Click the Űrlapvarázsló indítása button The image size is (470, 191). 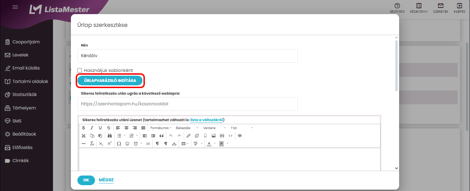click(x=110, y=81)
